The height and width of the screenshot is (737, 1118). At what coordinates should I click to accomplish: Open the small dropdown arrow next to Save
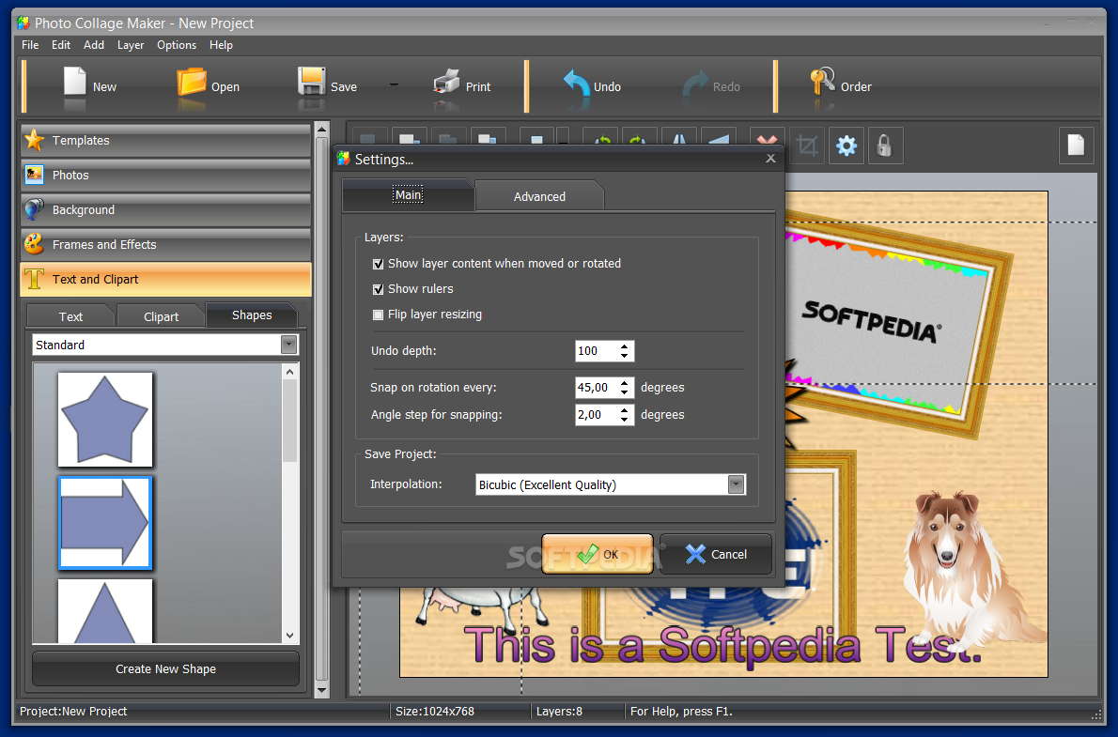tap(394, 84)
